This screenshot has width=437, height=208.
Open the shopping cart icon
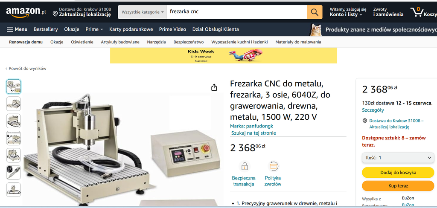point(417,12)
